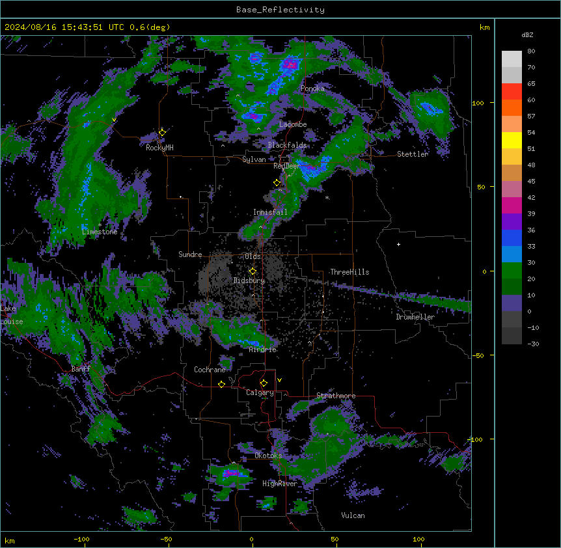
Task: Select the light blue 30–33 dBZ swatch
Action: pyautogui.click(x=512, y=254)
